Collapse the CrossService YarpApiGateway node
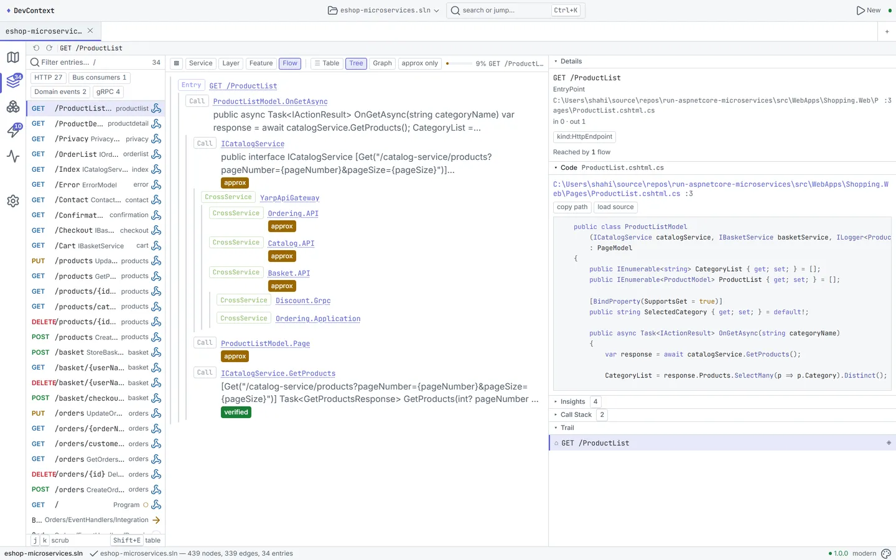The width and height of the screenshot is (896, 560). 228,197
